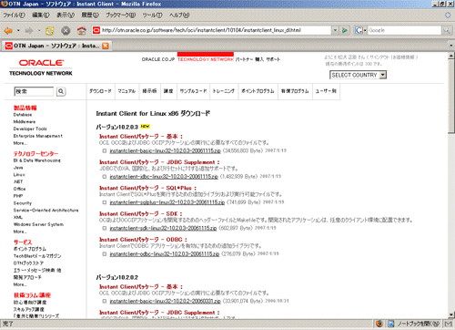Click the instantclient-jdbc-linux32-10.2.0.3 zip link
This screenshot has height=330, width=455.
(164, 177)
